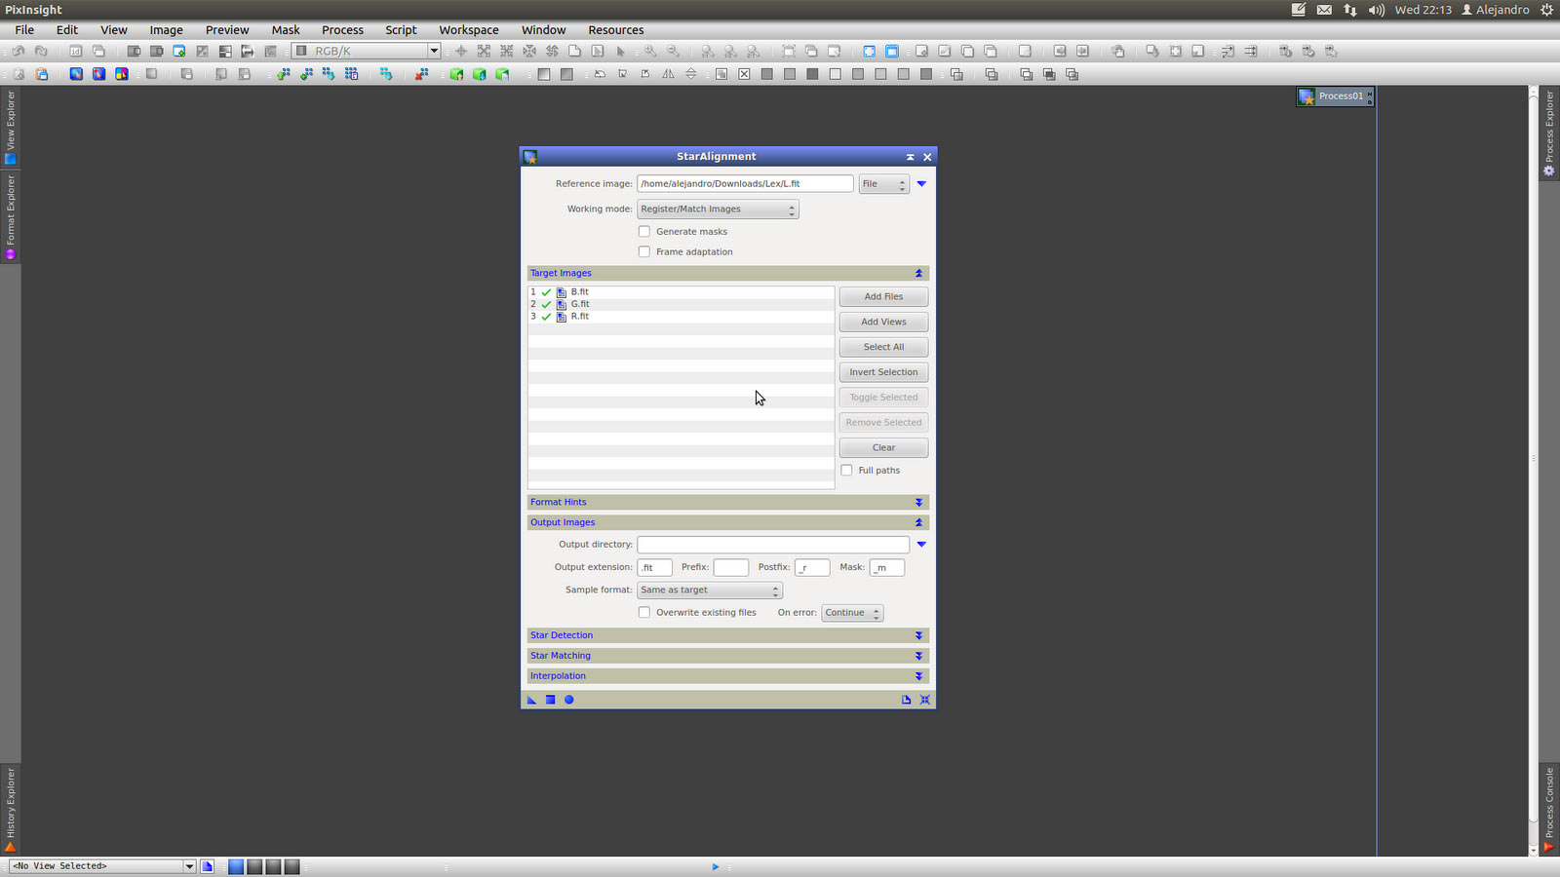Click the redo arrow toolbar icon
Screen dimensions: 1560x877
41,51
